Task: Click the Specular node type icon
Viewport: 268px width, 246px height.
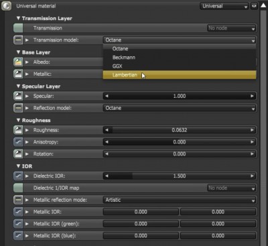Action: [18, 96]
